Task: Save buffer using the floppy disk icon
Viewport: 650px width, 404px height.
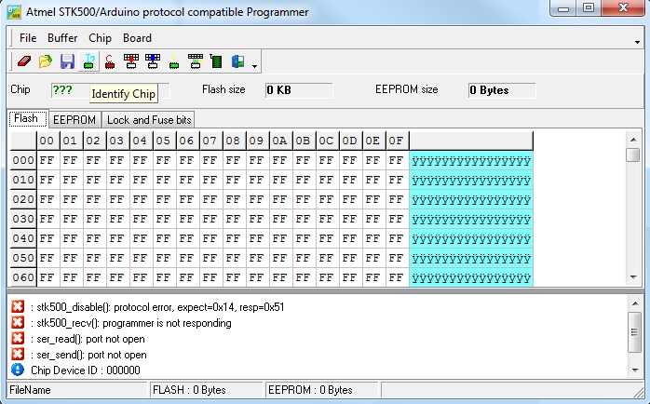Action: coord(67,61)
